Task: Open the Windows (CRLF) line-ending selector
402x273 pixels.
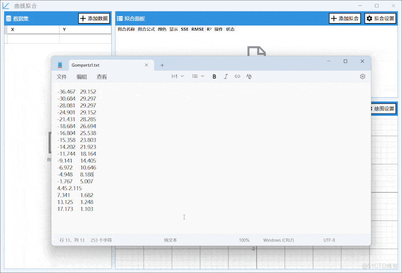Action: 278,240
